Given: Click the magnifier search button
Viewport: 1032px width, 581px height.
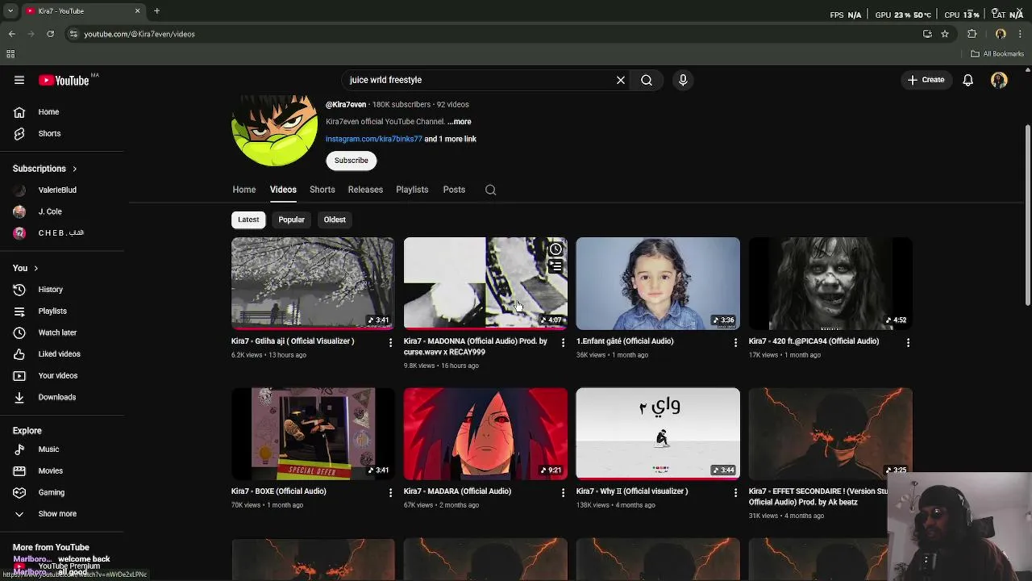Looking at the screenshot, I should point(647,80).
